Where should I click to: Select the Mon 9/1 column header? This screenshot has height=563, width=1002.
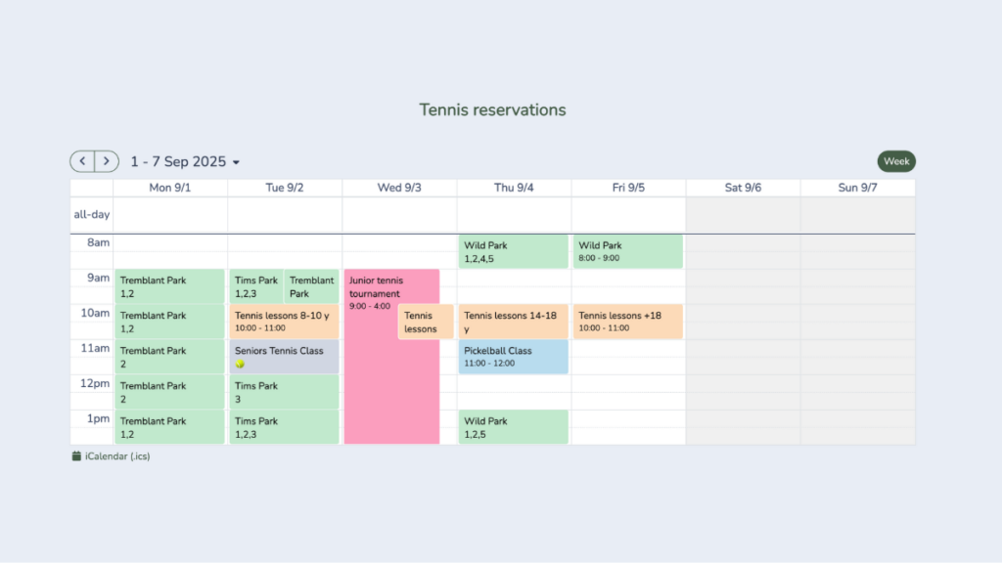169,187
